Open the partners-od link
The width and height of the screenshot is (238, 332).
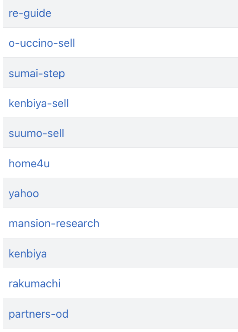39,314
